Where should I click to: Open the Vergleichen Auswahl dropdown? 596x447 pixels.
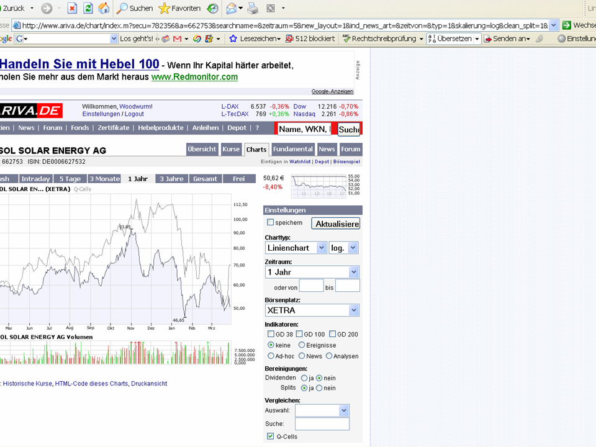[343, 410]
